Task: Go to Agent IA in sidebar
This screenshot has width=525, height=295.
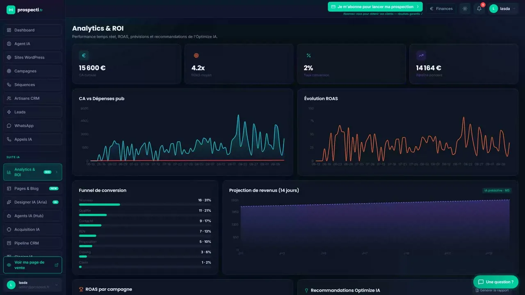Action: pos(33,44)
